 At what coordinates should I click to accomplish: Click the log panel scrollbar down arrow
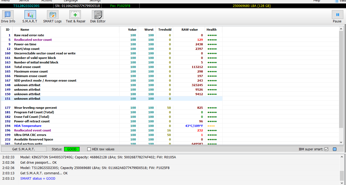[342, 183]
